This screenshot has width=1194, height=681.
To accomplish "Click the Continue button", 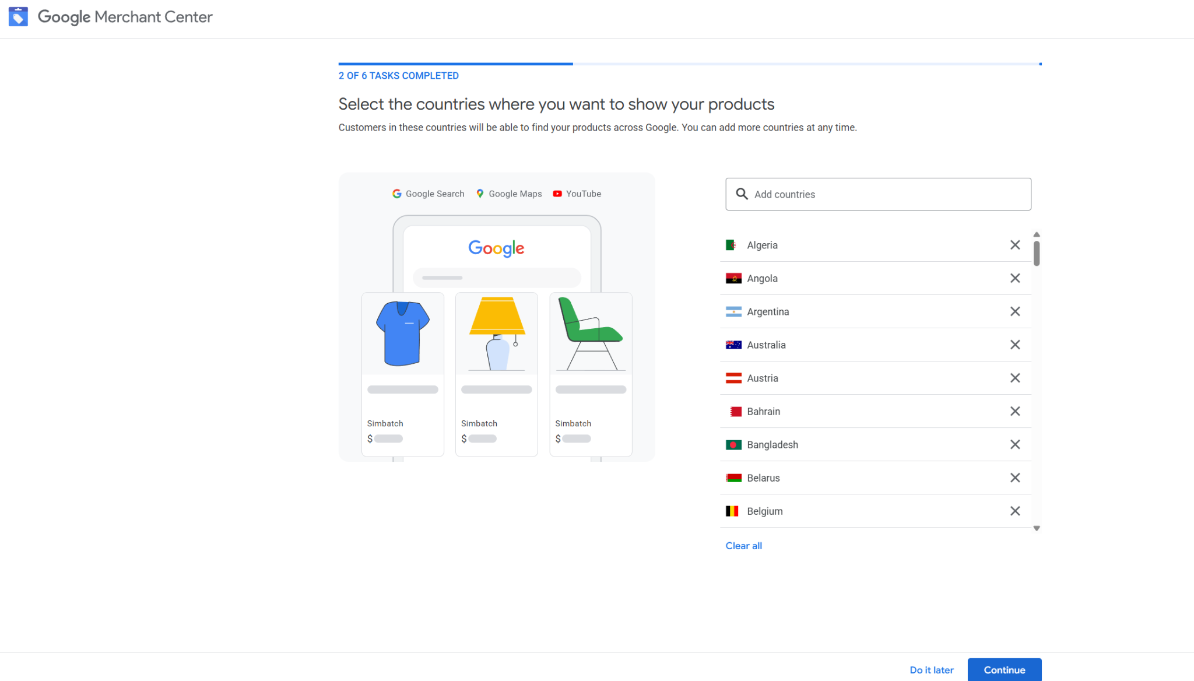I will click(x=1005, y=670).
